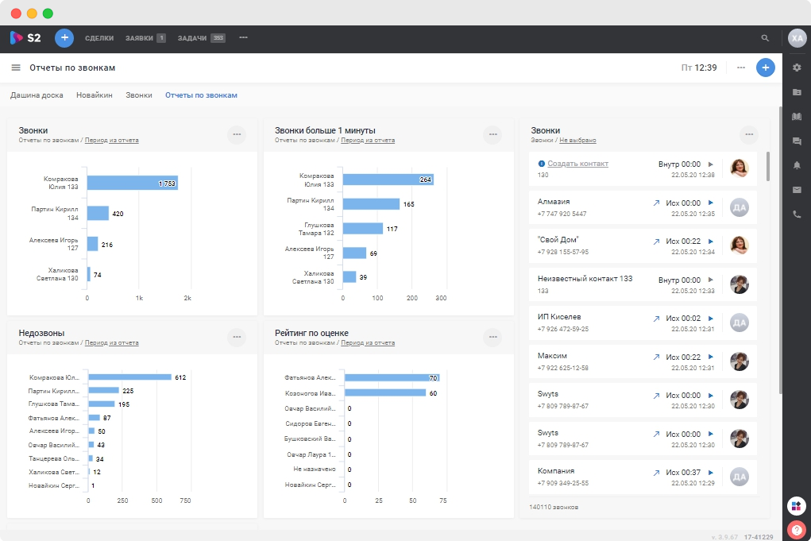Image resolution: width=811 pixels, height=541 pixels.
Task: Open the first Swyts call entry
Action: click(643, 400)
